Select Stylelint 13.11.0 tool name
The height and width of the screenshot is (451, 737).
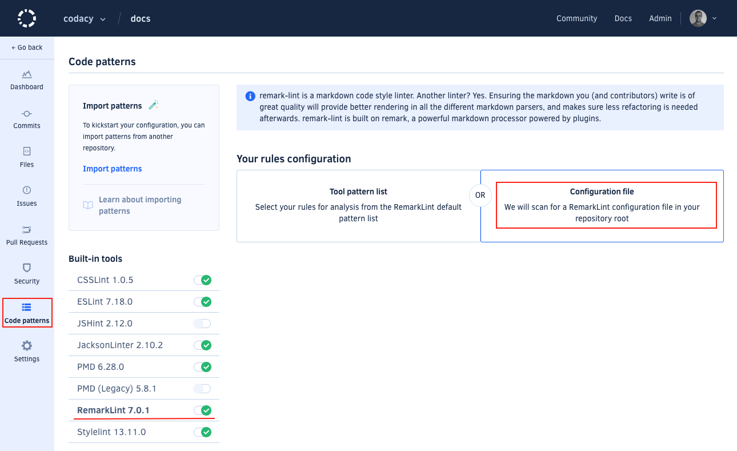coord(111,432)
